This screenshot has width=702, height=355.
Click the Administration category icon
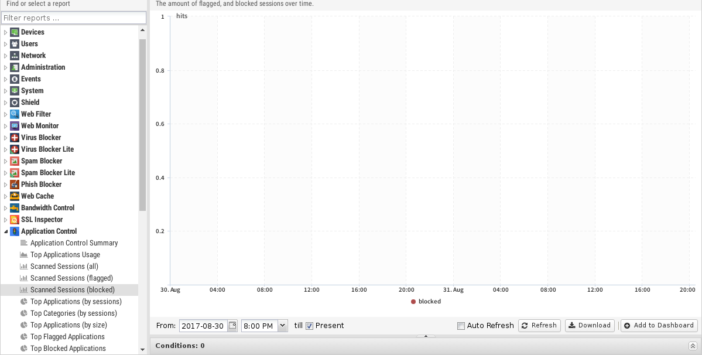(15, 67)
